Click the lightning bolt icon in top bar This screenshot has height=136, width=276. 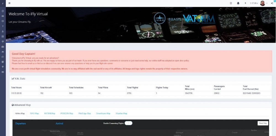245,3
